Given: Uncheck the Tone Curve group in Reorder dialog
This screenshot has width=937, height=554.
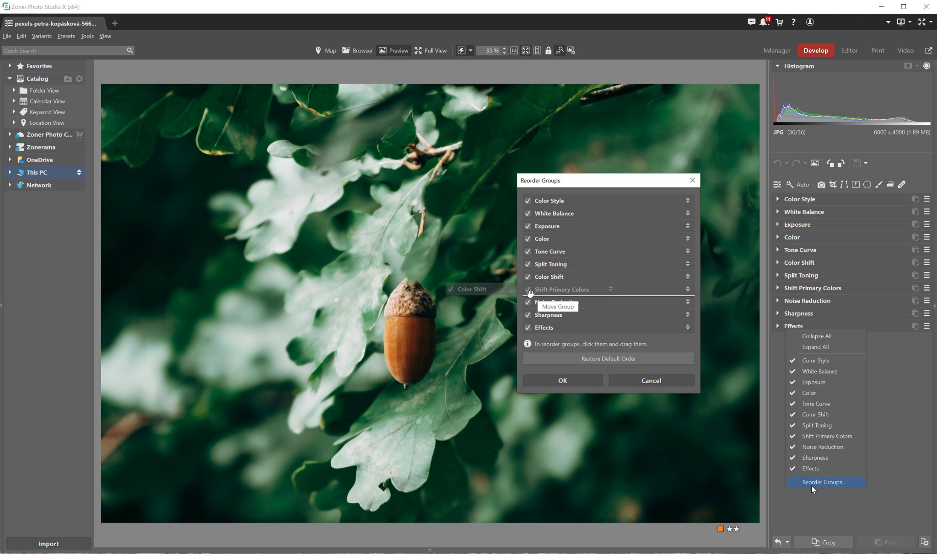Looking at the screenshot, I should [528, 251].
